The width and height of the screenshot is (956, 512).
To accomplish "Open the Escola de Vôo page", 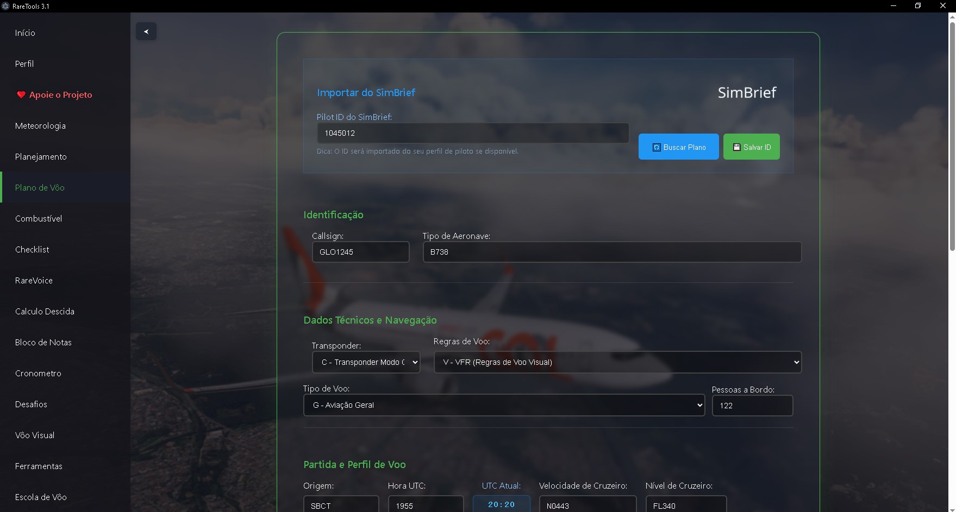I will 40,497.
